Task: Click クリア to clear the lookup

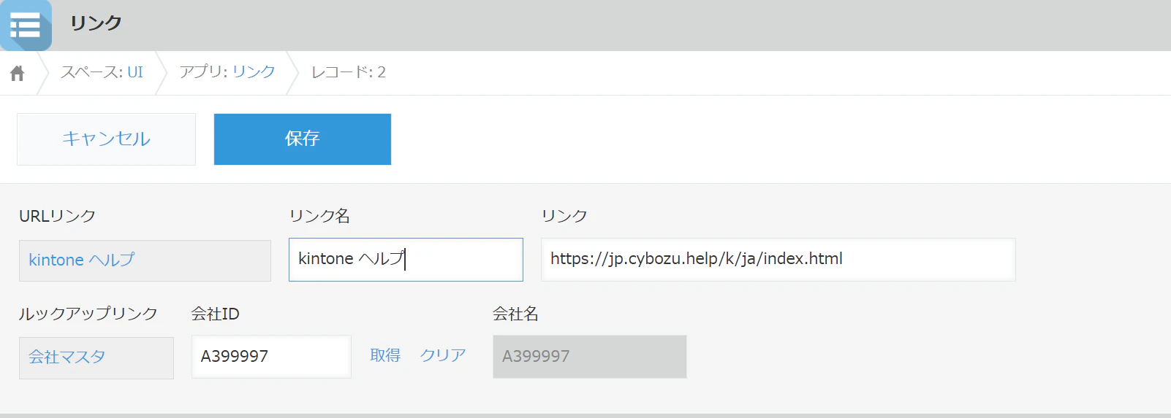Action: point(443,355)
